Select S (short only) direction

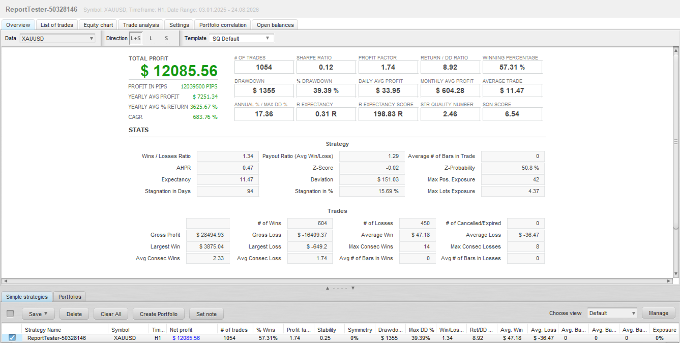coord(166,38)
